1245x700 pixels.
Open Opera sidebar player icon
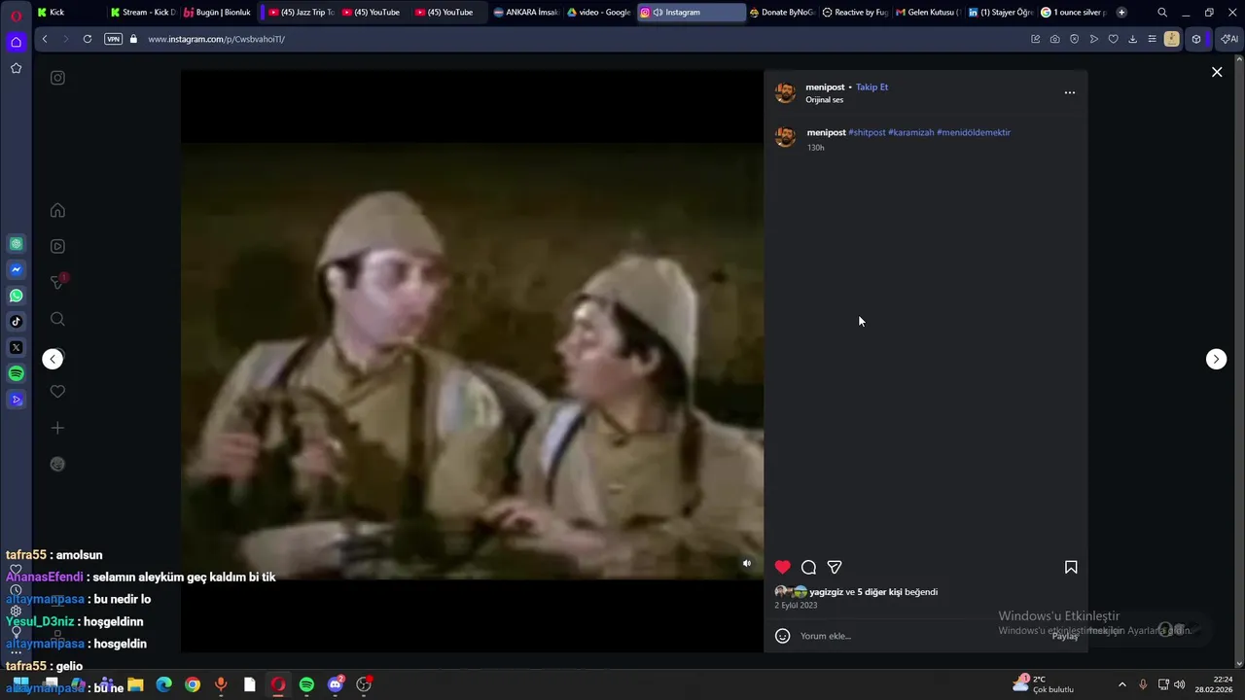coord(17,400)
